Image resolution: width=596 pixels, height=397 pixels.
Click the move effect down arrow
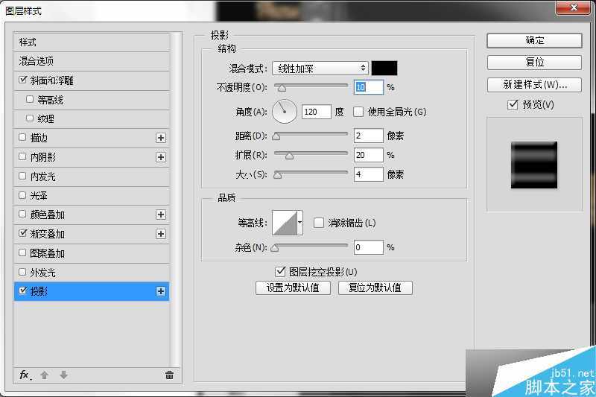[x=63, y=375]
